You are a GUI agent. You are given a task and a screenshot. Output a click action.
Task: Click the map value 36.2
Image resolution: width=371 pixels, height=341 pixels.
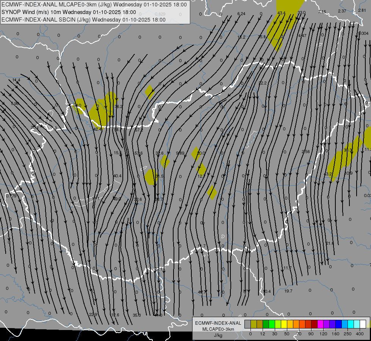[x=119, y=106]
